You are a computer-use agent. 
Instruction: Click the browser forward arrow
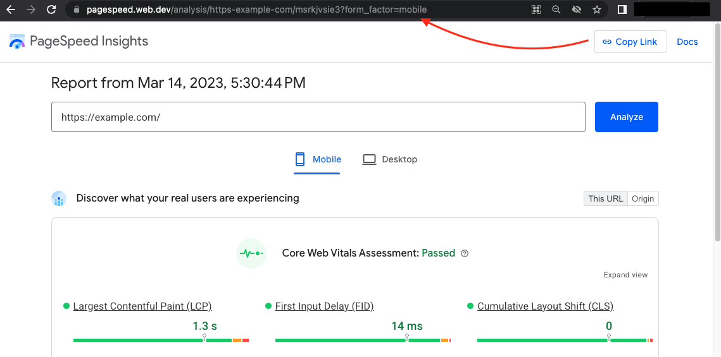32,9
